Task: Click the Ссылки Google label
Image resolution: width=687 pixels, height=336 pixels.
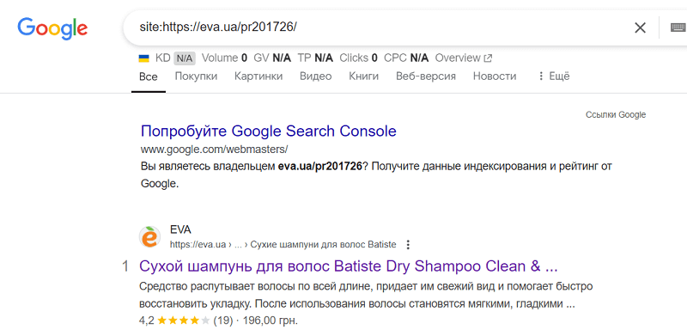Action: click(x=616, y=115)
